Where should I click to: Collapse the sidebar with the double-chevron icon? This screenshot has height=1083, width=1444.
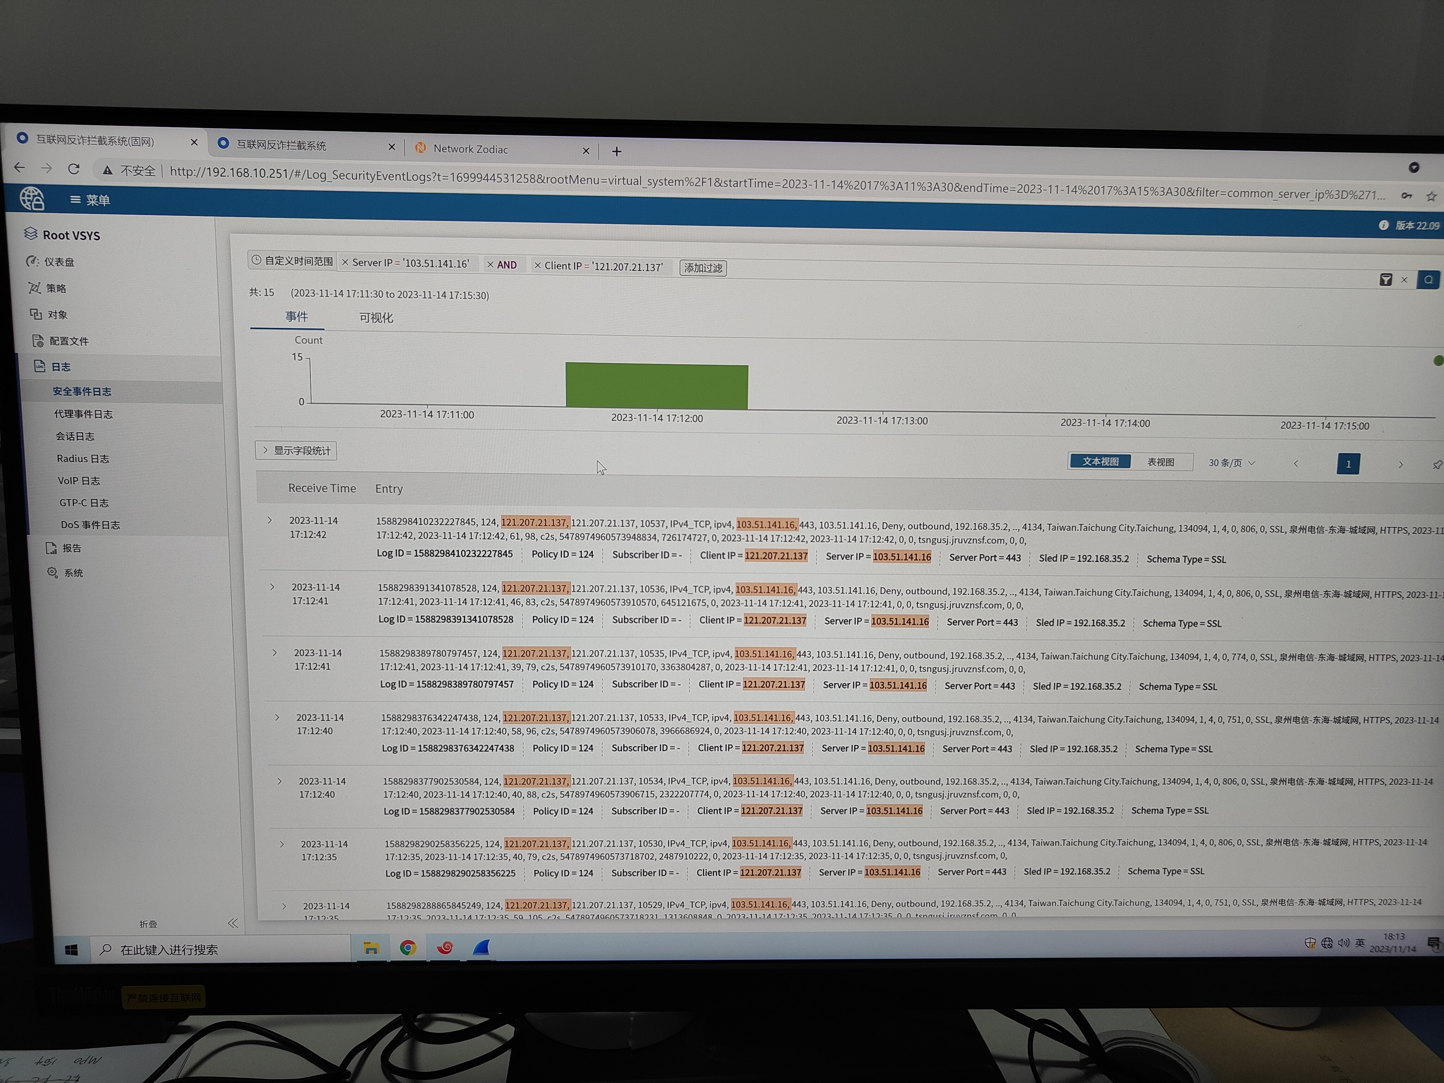click(x=233, y=923)
